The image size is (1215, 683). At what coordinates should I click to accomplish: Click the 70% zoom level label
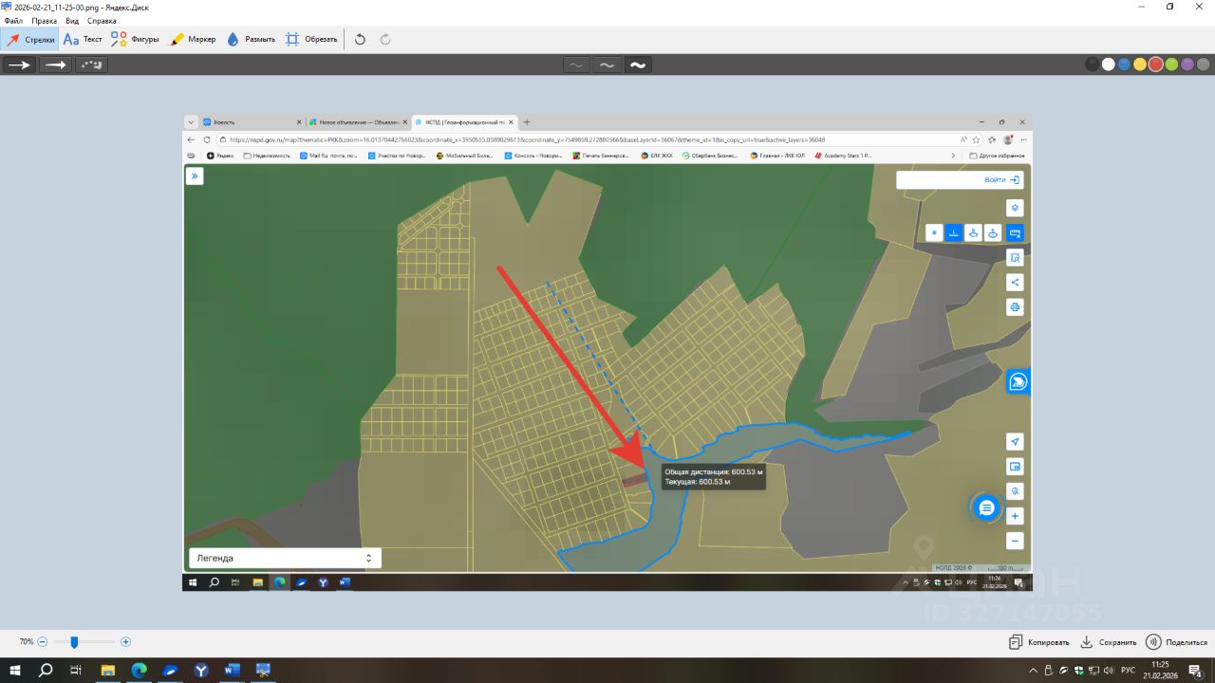(27, 642)
